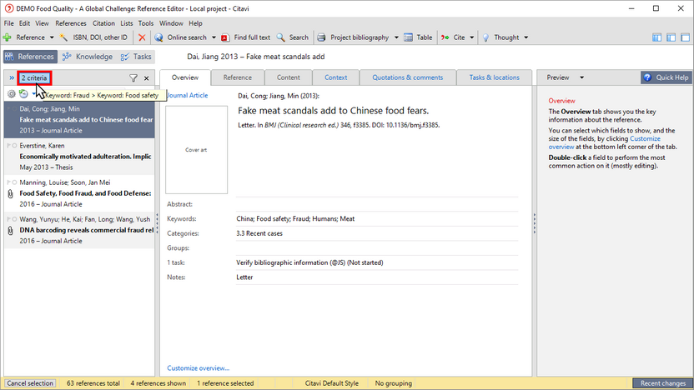
Task: Open the Quotations & comments tab
Action: (408, 77)
